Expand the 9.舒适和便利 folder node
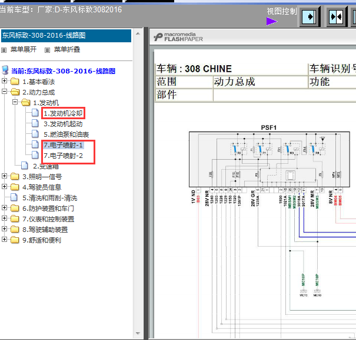The width and height of the screenshot is (356, 340). pos(4,239)
